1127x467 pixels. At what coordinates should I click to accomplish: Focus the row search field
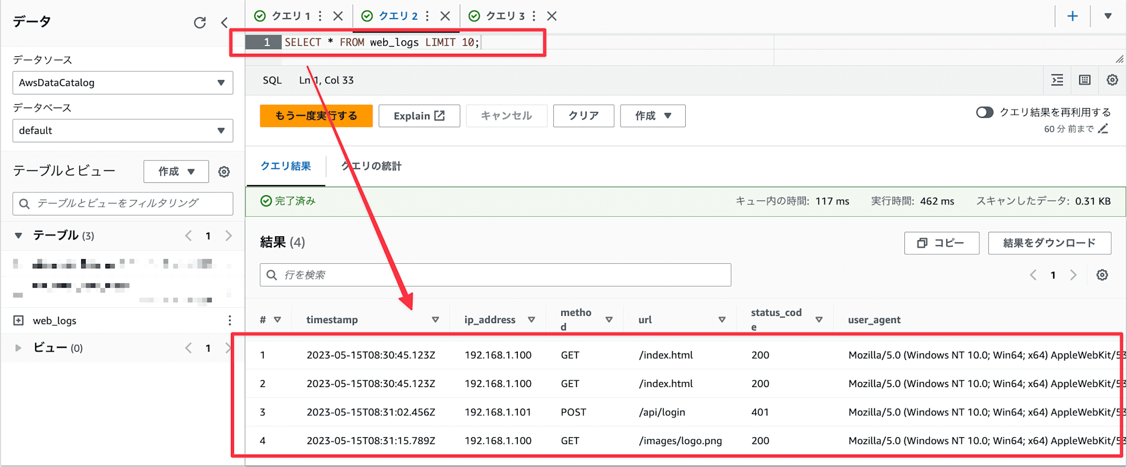click(x=495, y=275)
